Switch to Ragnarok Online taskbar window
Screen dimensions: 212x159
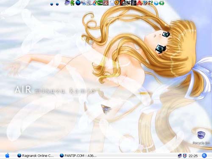point(36,156)
